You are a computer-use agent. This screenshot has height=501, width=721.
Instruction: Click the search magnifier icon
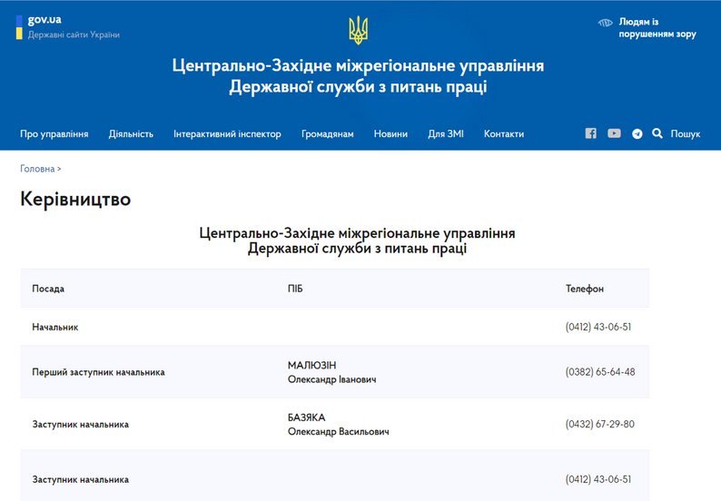pyautogui.click(x=657, y=133)
